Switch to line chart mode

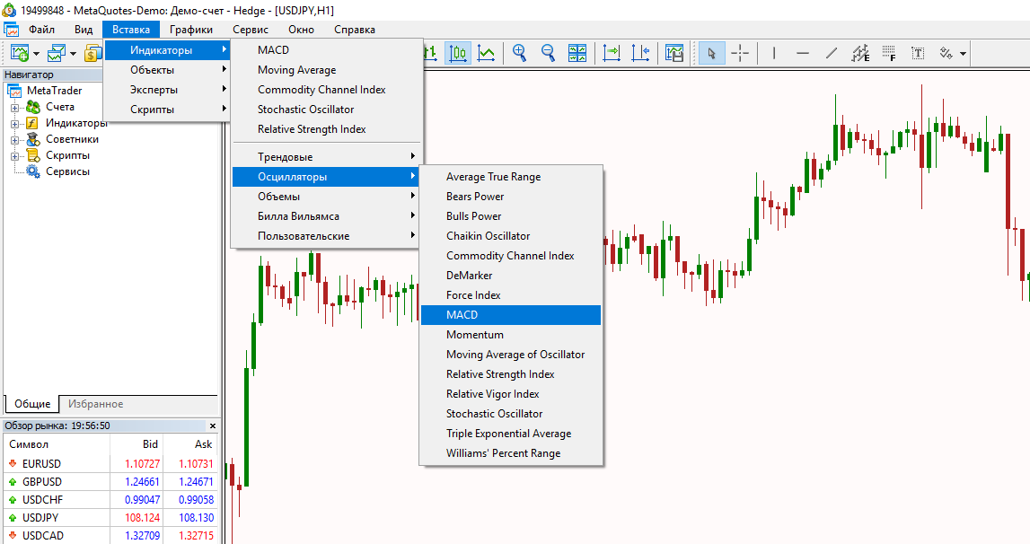[x=486, y=53]
